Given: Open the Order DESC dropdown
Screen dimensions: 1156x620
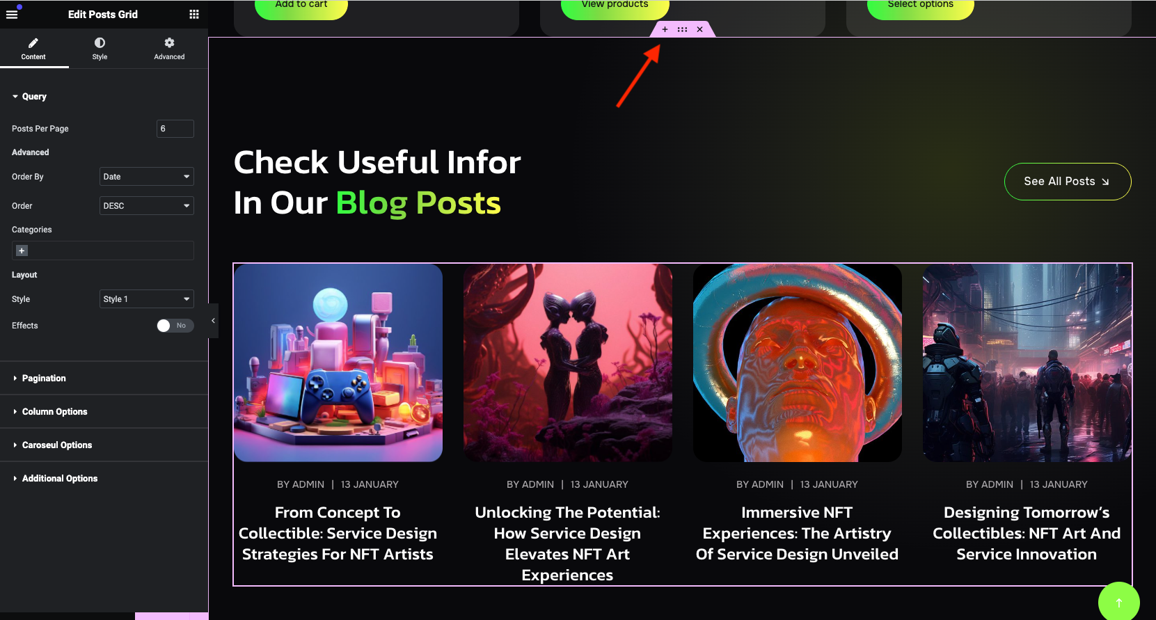Looking at the screenshot, I should [x=146, y=206].
